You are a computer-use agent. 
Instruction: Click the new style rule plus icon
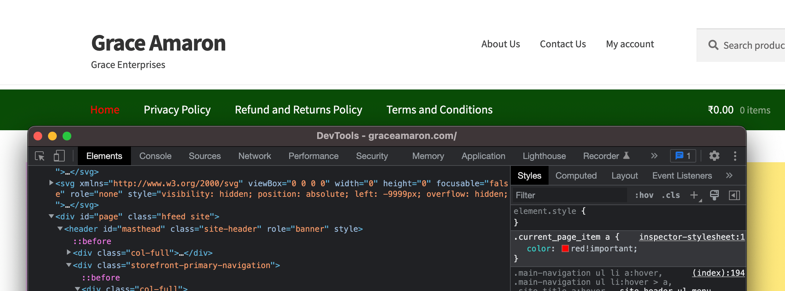[x=694, y=195]
